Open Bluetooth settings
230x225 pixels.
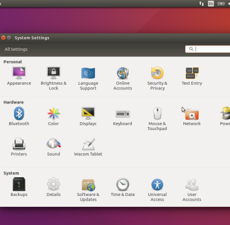click(x=19, y=117)
